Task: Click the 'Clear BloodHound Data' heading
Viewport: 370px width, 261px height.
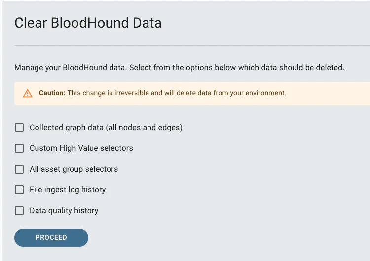Action: [x=88, y=23]
